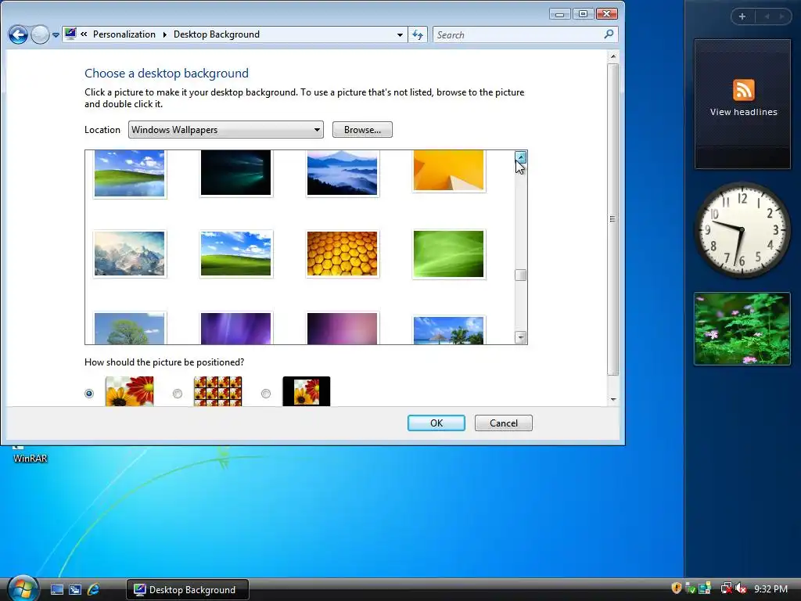Select the snowy mountain peaks wallpaper
The height and width of the screenshot is (601, 801).
point(130,254)
